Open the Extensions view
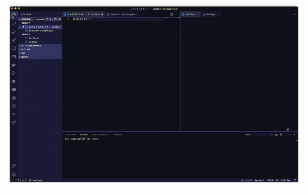Image resolution: width=308 pixels, height=195 pixels. [x=14, y=40]
